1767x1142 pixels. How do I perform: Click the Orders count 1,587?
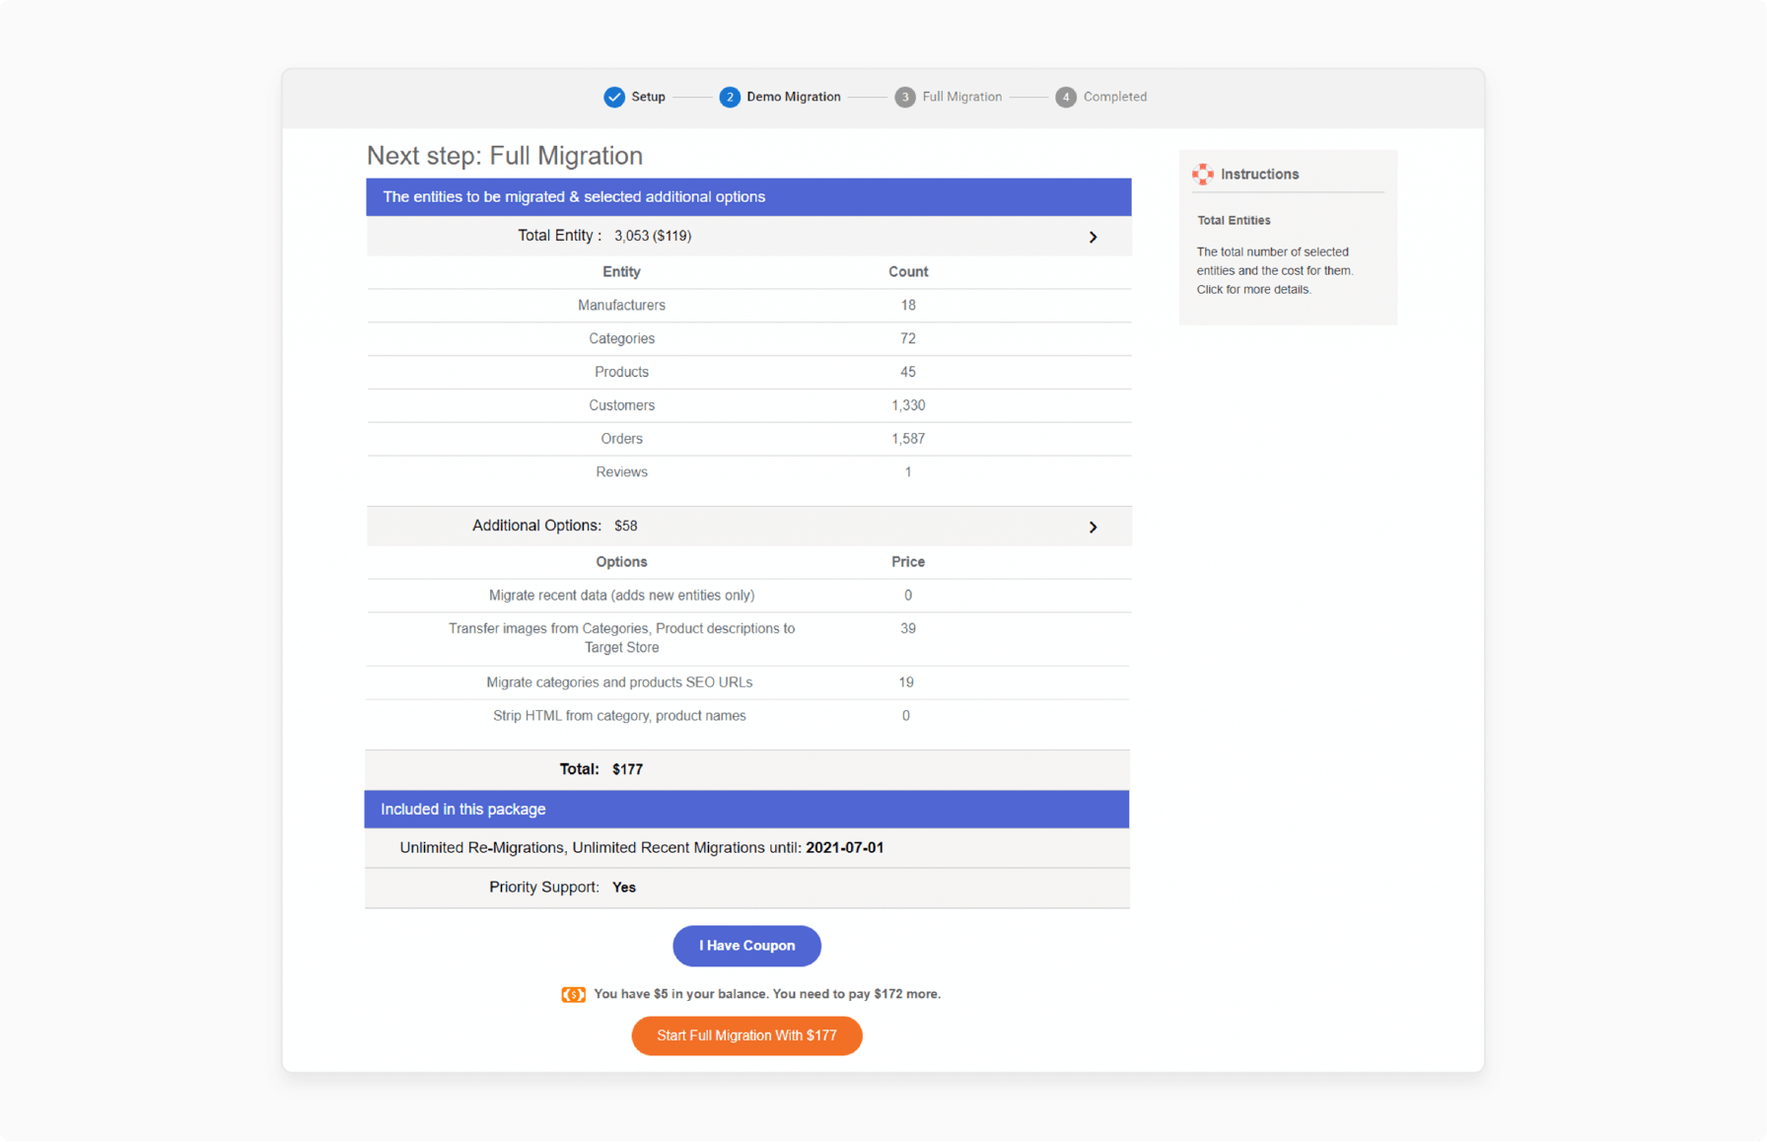[x=908, y=440]
